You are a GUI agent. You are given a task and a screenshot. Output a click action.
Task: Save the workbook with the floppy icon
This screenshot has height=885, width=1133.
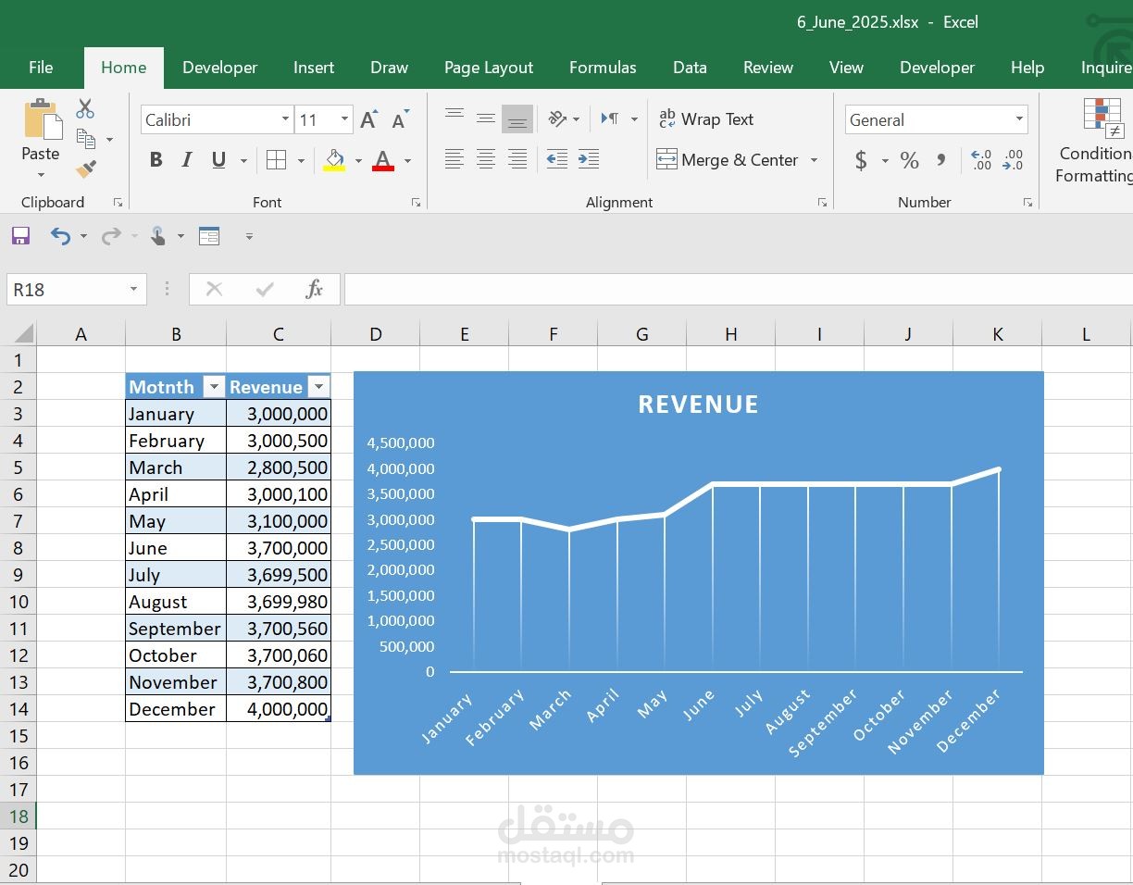pos(21,236)
